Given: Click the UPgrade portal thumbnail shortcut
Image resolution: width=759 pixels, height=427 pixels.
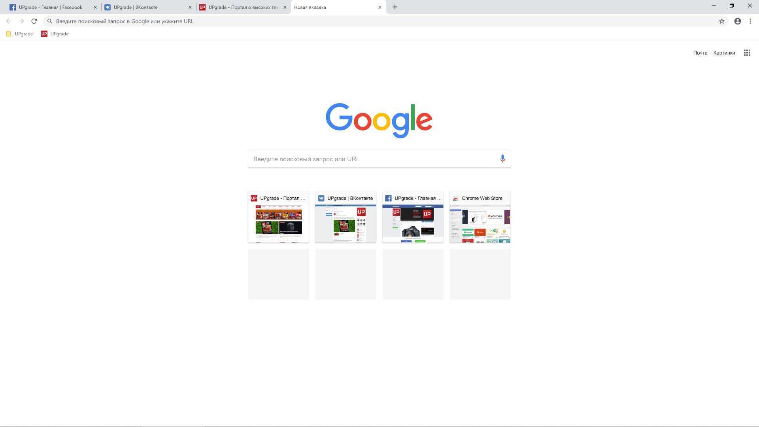Looking at the screenshot, I should tap(278, 217).
